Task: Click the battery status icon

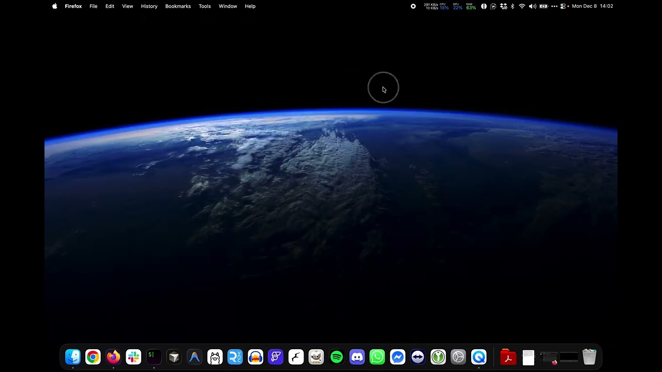Action: pyautogui.click(x=544, y=6)
